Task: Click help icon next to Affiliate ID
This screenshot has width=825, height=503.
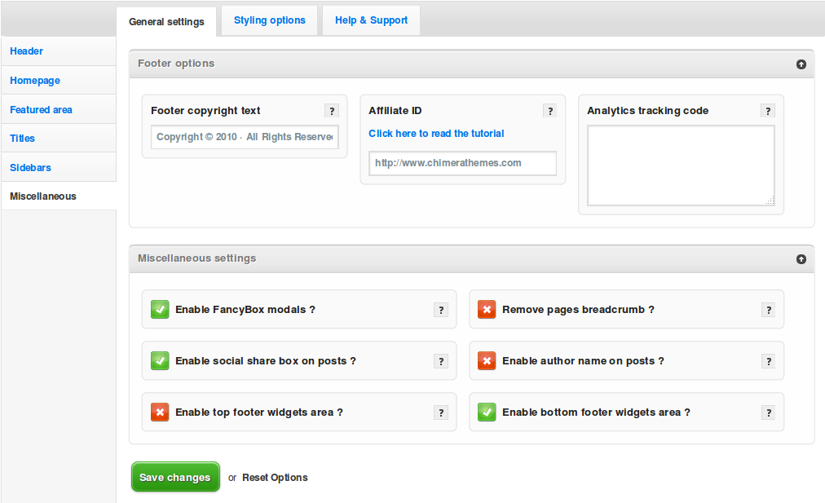Action: [550, 111]
